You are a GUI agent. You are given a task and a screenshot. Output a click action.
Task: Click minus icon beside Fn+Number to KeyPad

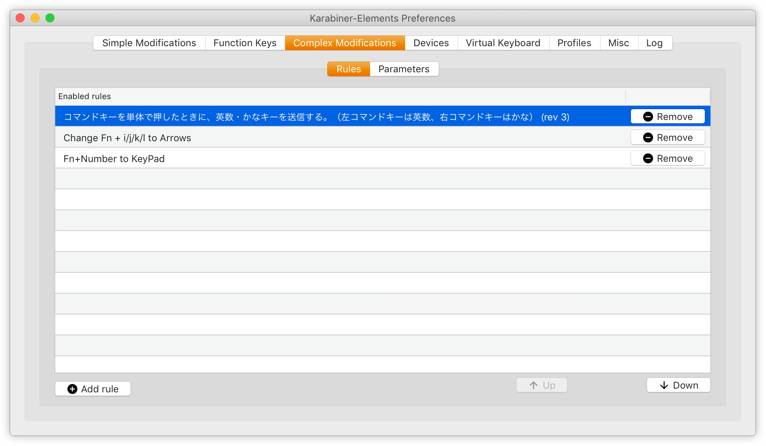tap(648, 158)
